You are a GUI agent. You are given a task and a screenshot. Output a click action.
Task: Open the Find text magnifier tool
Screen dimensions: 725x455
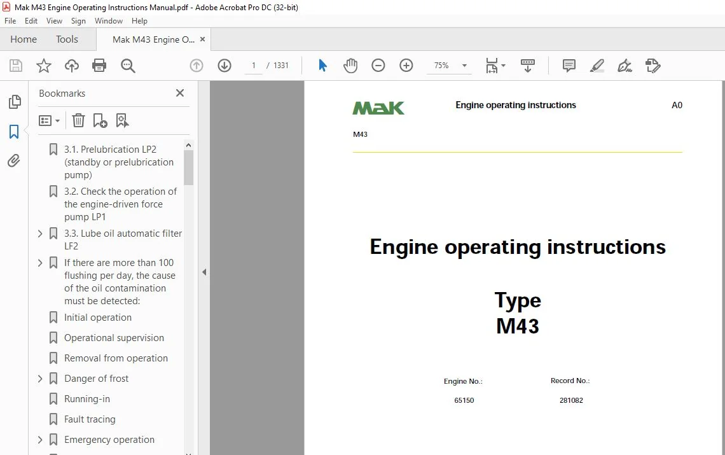(x=128, y=66)
